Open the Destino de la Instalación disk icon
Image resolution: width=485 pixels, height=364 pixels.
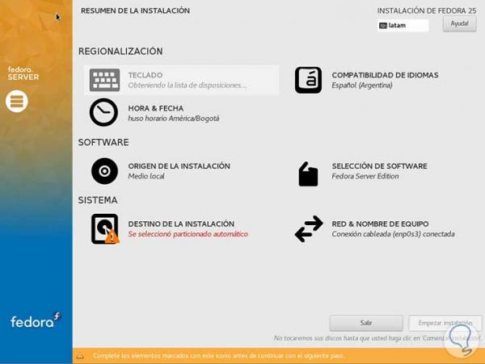pos(105,229)
